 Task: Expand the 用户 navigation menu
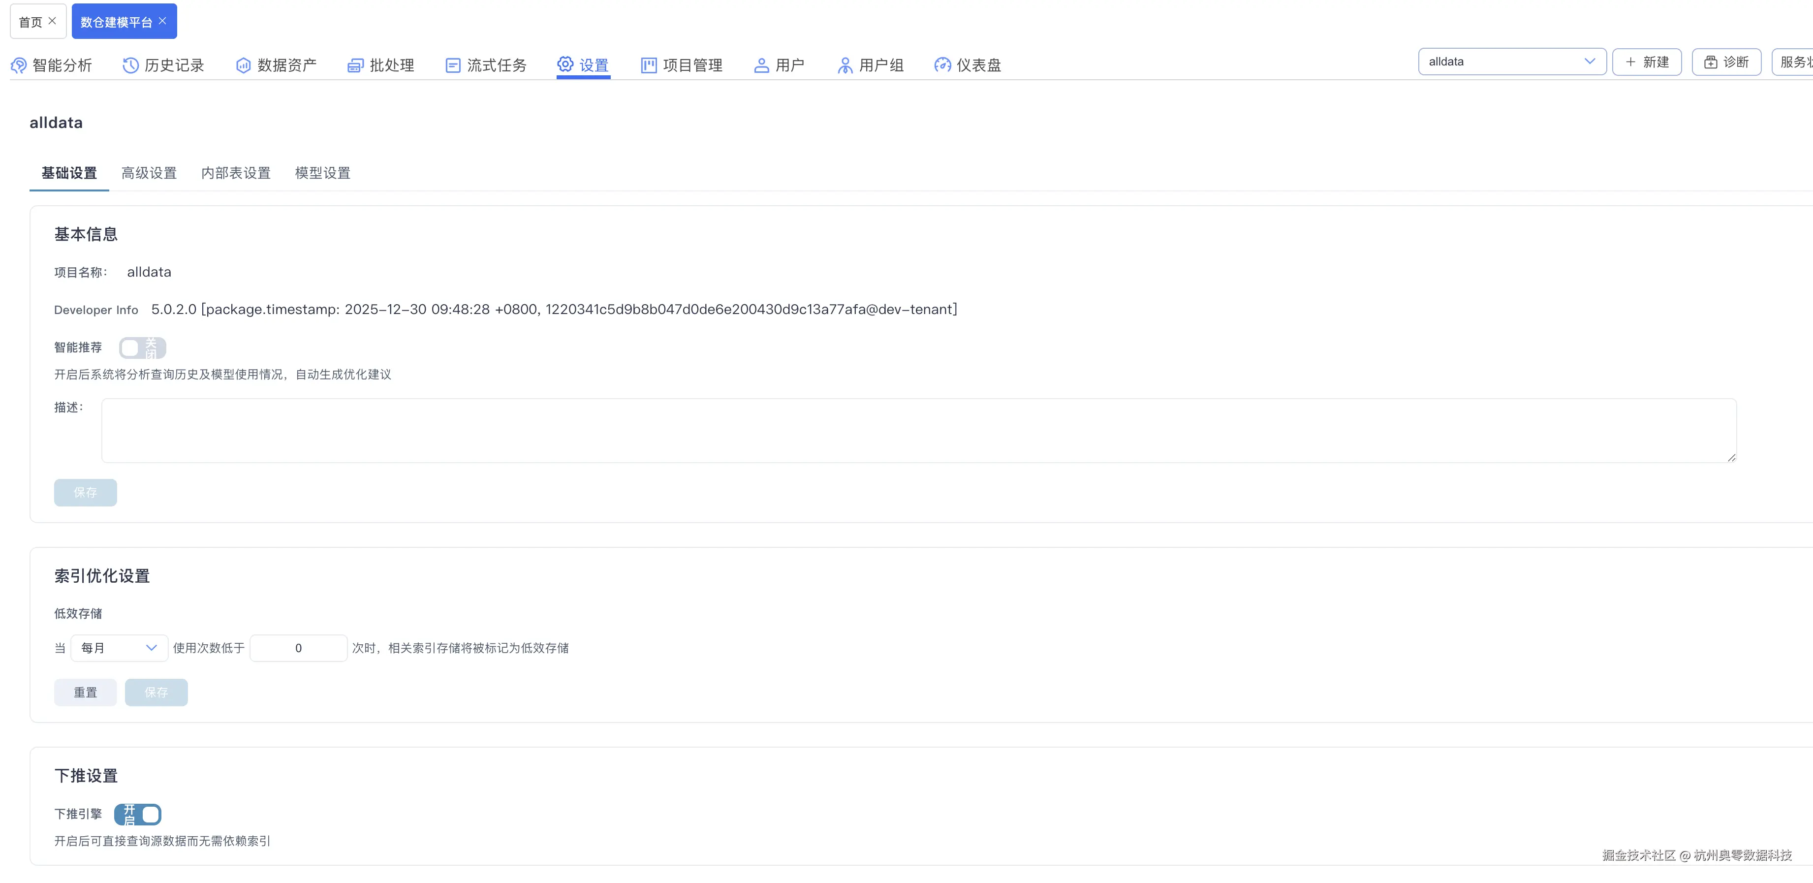point(779,65)
